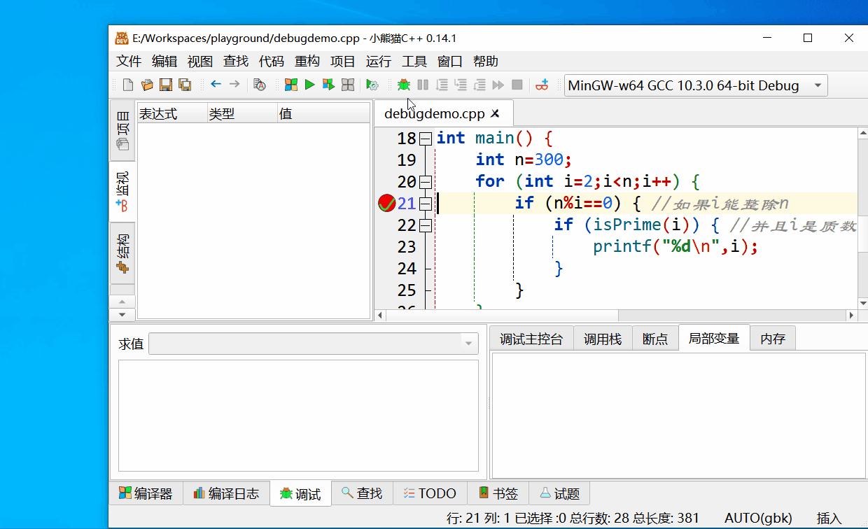Switch to the 调用栈 tab
The image size is (868, 529).
603,339
